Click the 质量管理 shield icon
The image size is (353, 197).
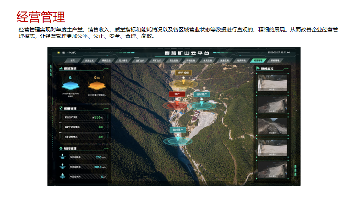coord(60,108)
